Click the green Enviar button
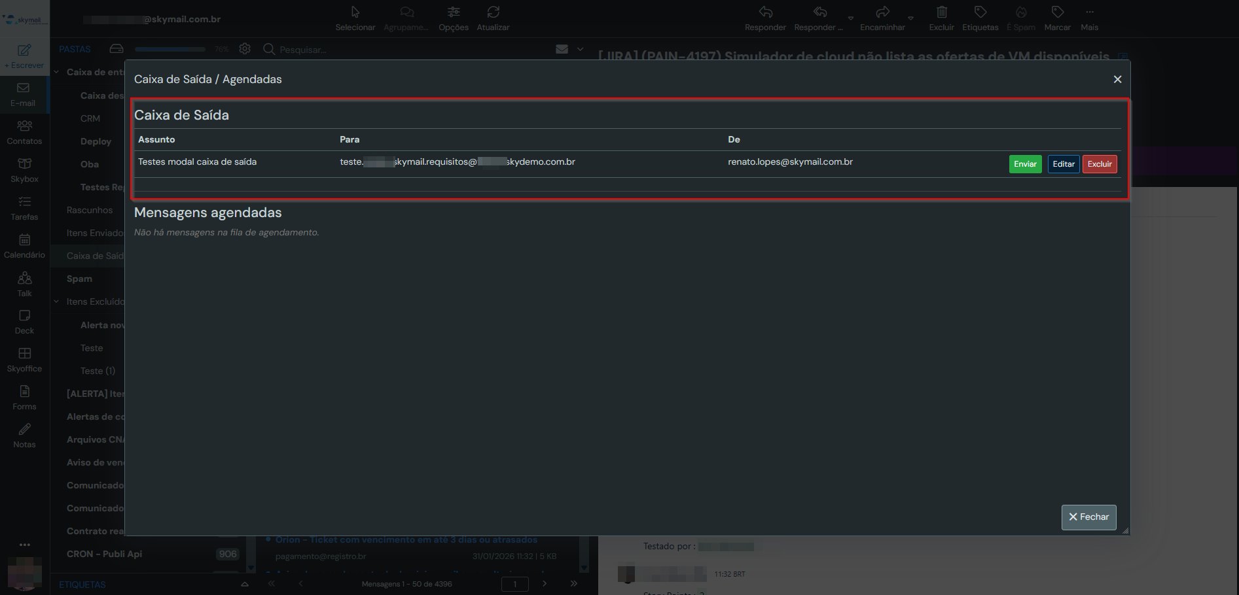Viewport: 1239px width, 595px height. [x=1024, y=164]
